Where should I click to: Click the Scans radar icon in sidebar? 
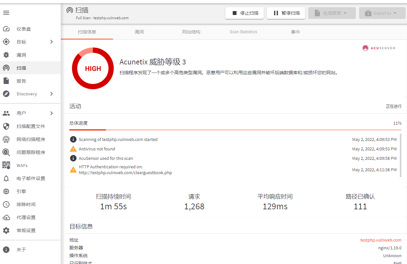pyautogui.click(x=6, y=68)
